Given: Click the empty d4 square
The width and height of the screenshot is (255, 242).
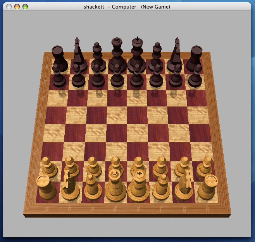Looking at the screenshot, I should pyautogui.click(x=117, y=133).
